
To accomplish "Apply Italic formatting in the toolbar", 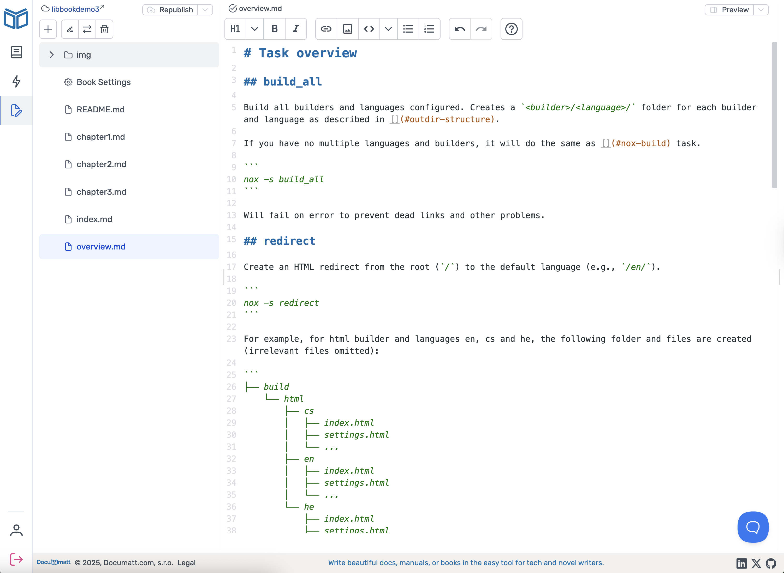I will click(x=296, y=29).
